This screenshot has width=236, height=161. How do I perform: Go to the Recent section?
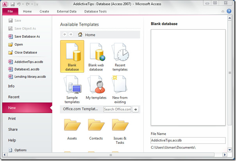tap(14, 97)
